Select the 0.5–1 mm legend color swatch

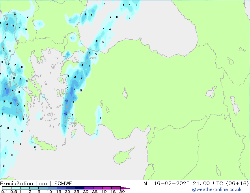[16, 188]
